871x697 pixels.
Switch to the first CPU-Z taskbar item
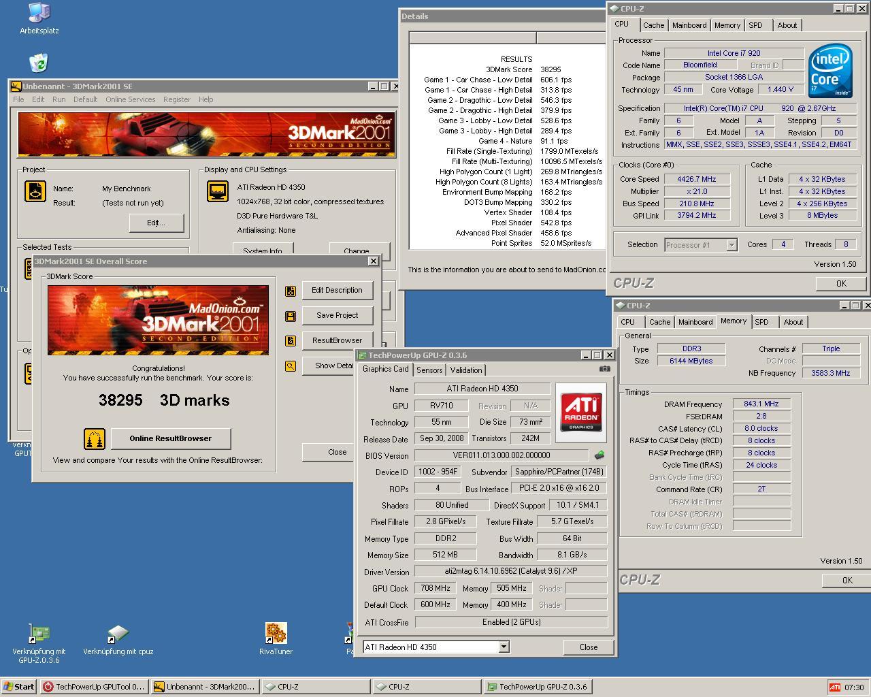[x=316, y=687]
